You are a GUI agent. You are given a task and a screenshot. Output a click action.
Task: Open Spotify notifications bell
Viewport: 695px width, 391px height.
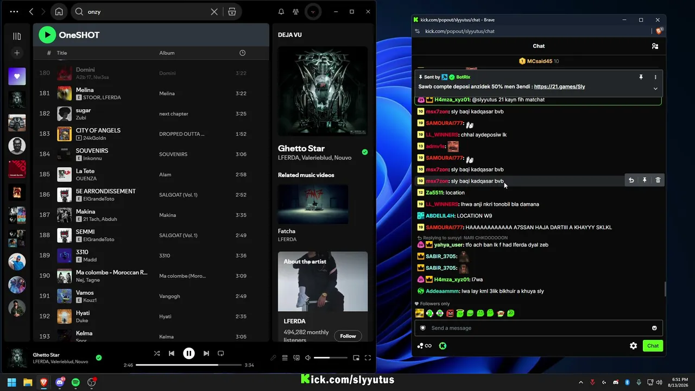click(281, 11)
